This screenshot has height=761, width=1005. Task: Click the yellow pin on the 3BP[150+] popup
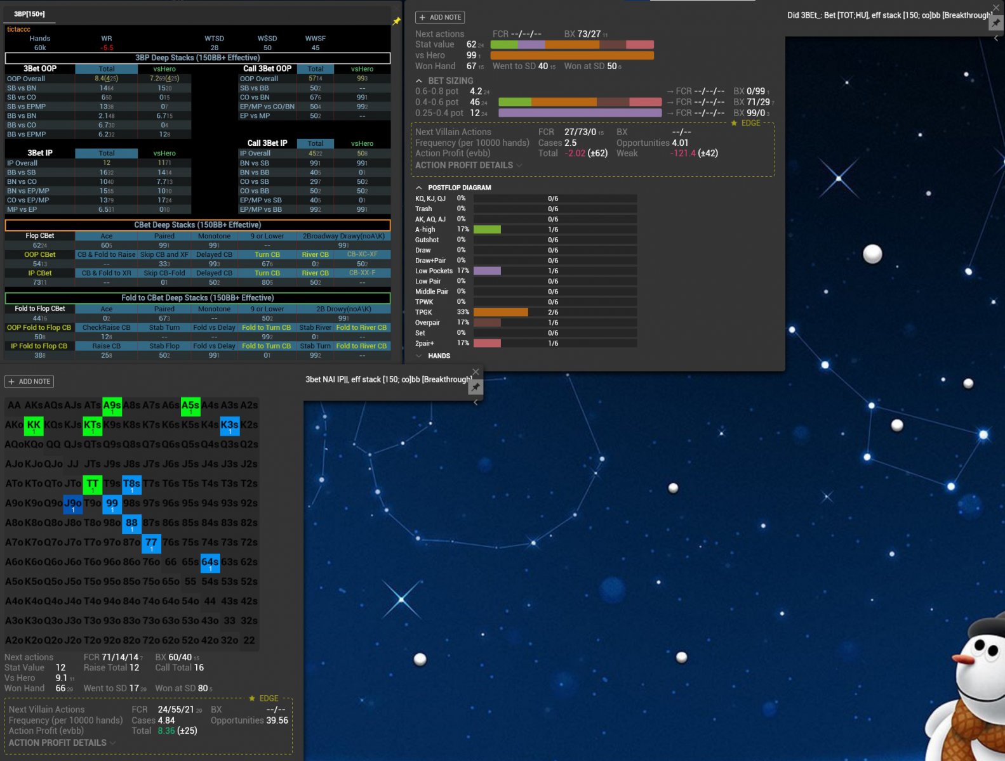396,22
